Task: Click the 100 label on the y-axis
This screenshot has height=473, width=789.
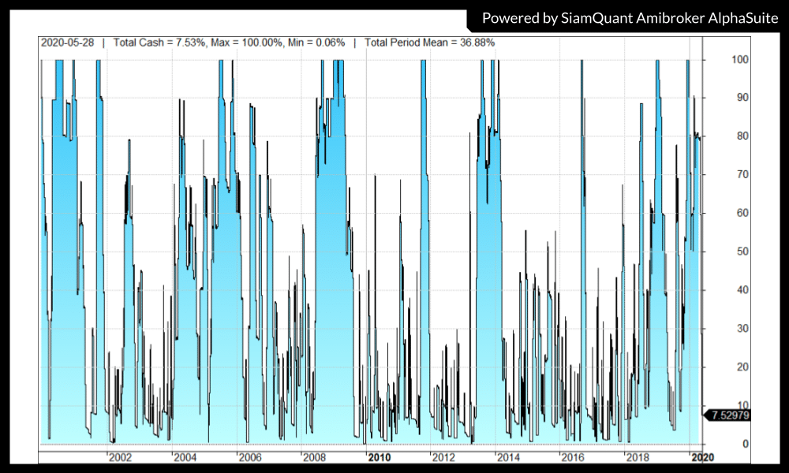Action: [739, 59]
